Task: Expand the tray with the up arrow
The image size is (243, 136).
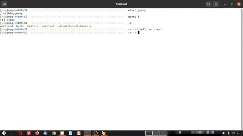Action: (238, 133)
